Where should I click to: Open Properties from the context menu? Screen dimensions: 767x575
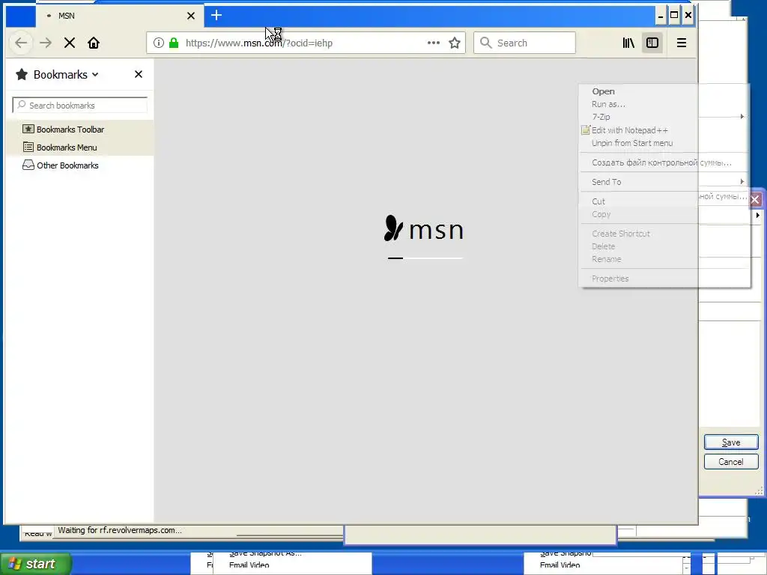coord(664,279)
